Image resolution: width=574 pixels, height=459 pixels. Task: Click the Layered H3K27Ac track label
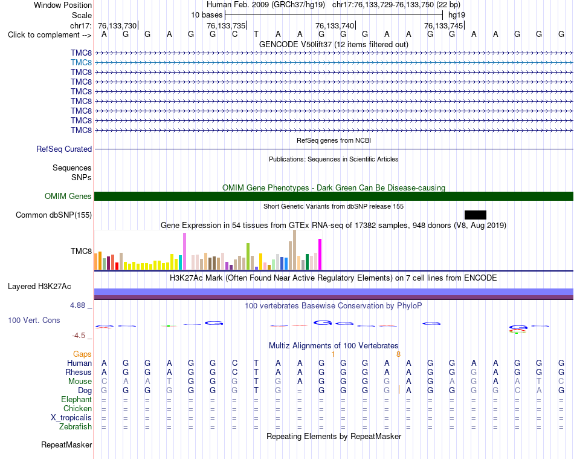click(39, 287)
